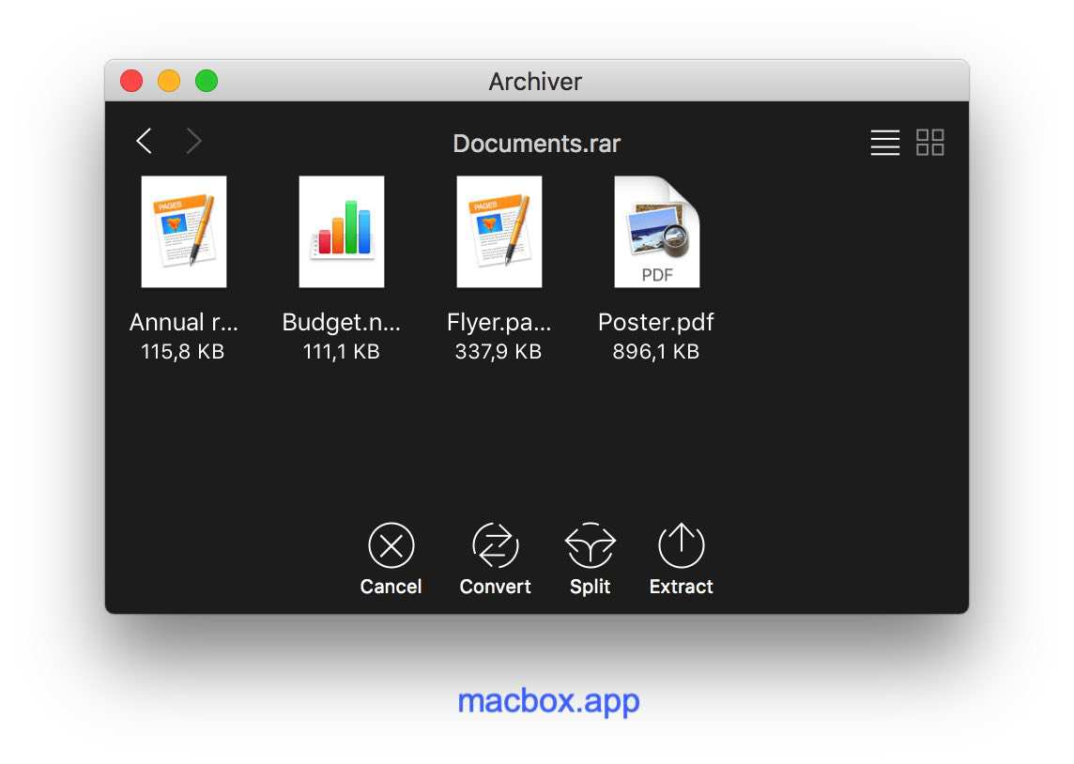
Task: Minimize the Archiver window with yellow button
Action: 169,81
